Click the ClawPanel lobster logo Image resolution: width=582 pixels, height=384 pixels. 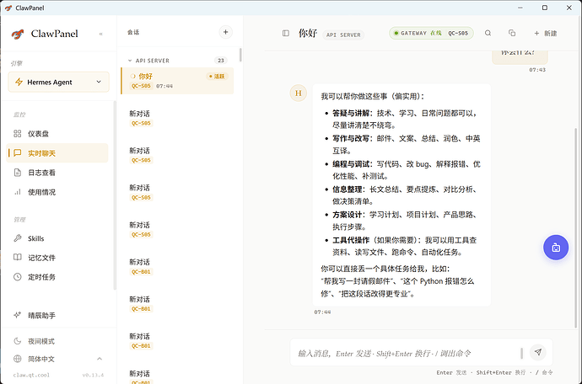click(18, 34)
